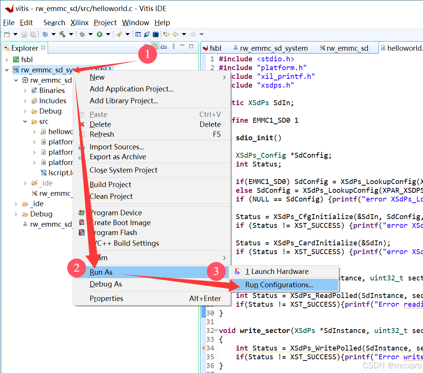Click the hammer Build icon

click(x=62, y=34)
